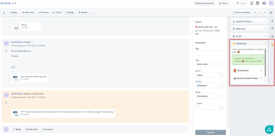This screenshot has width=275, height=136.
Task: Close the ticket with the Close button
Action: pyautogui.click(x=57, y=13)
